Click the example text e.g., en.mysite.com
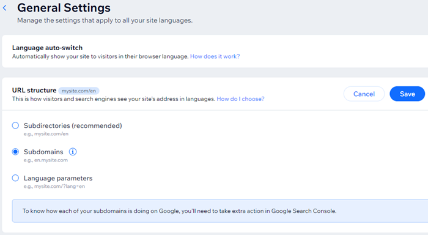 [x=46, y=160]
